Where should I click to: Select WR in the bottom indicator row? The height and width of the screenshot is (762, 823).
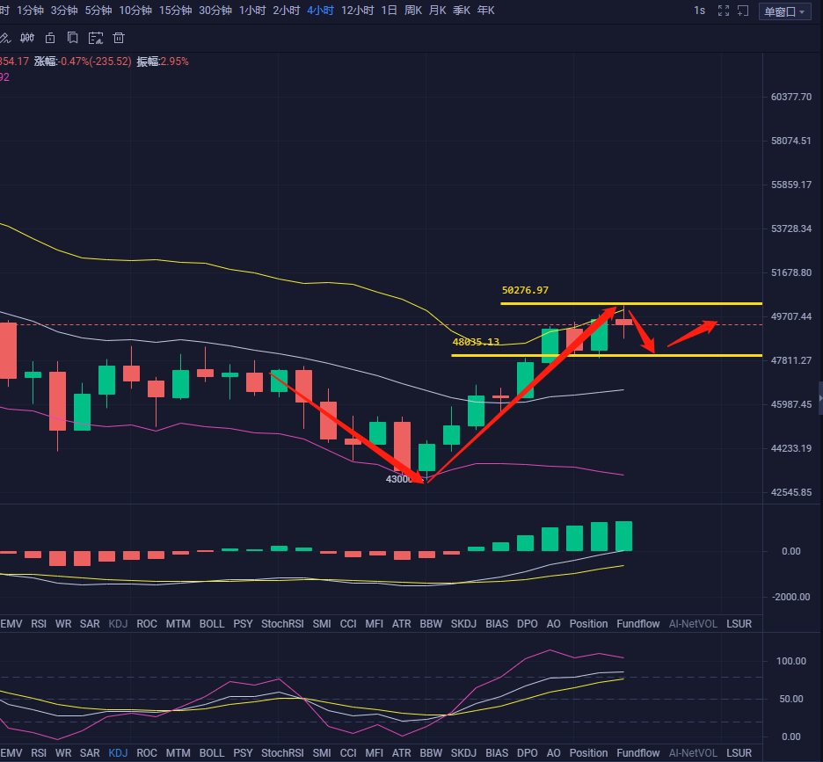point(63,753)
